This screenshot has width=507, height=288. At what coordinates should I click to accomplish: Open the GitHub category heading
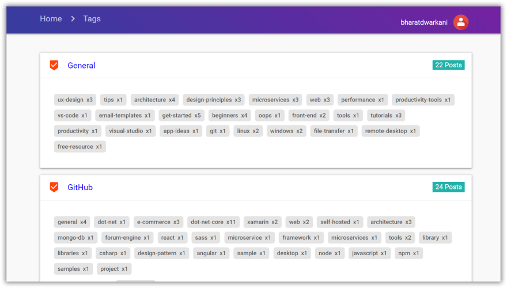pos(80,187)
